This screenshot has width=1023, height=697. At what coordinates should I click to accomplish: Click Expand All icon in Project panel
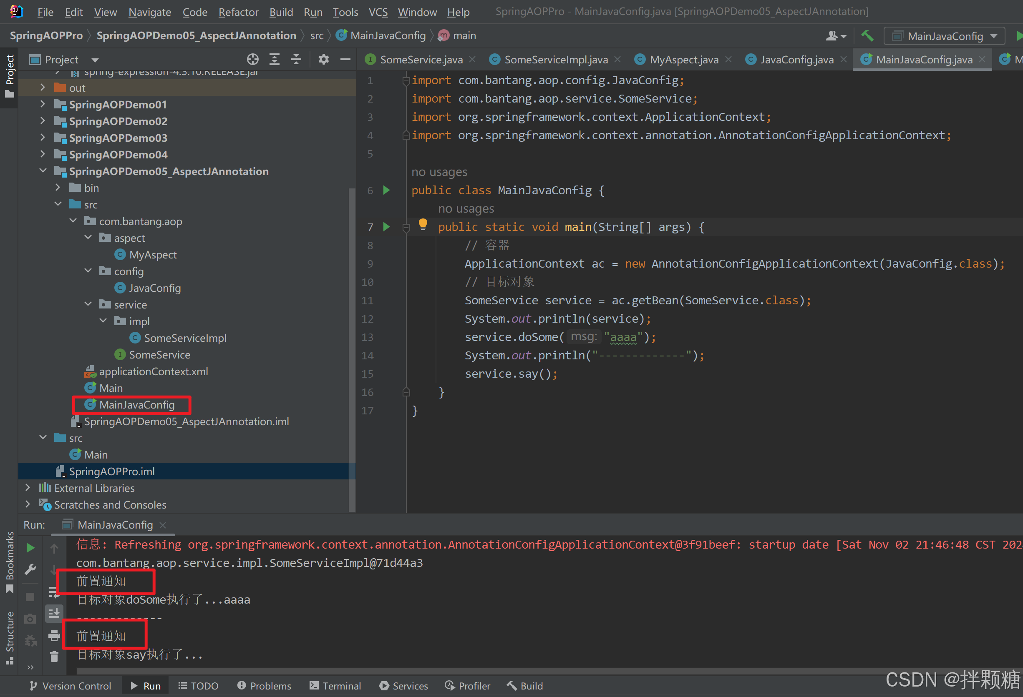pyautogui.click(x=275, y=59)
